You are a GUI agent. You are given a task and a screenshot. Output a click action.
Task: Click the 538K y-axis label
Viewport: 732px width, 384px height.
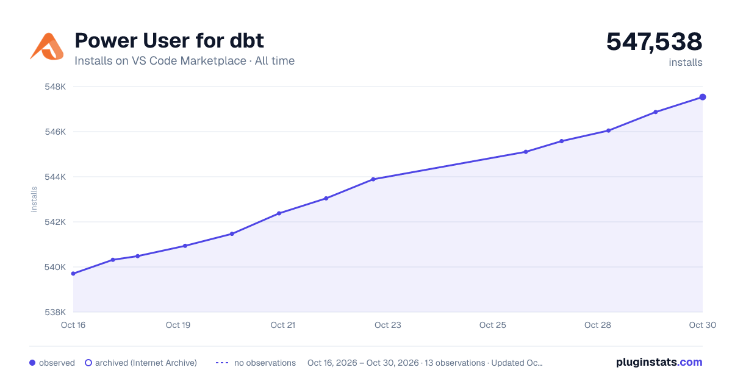click(56, 312)
